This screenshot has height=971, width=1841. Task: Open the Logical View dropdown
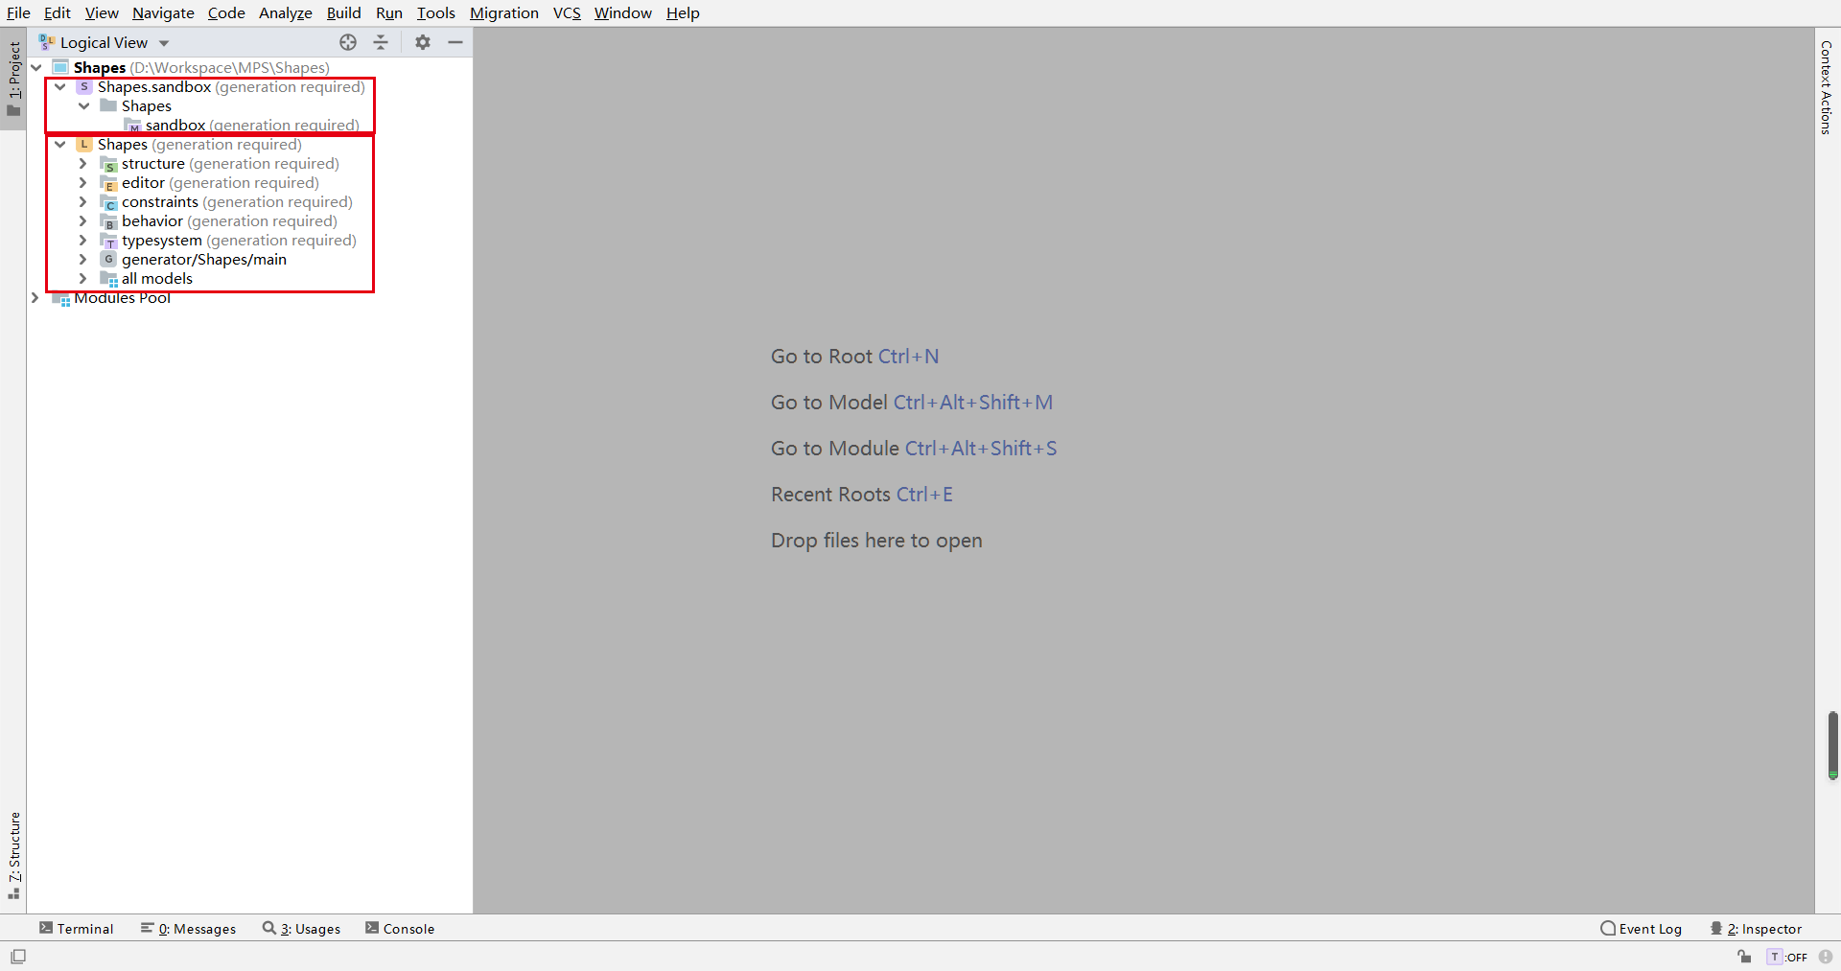click(x=163, y=42)
